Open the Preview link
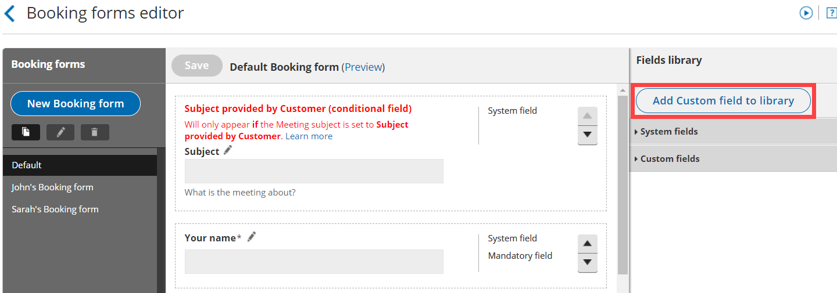 363,67
